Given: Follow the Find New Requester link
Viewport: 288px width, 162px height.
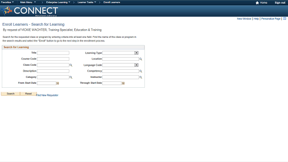Looking at the screenshot, I should click(x=47, y=95).
